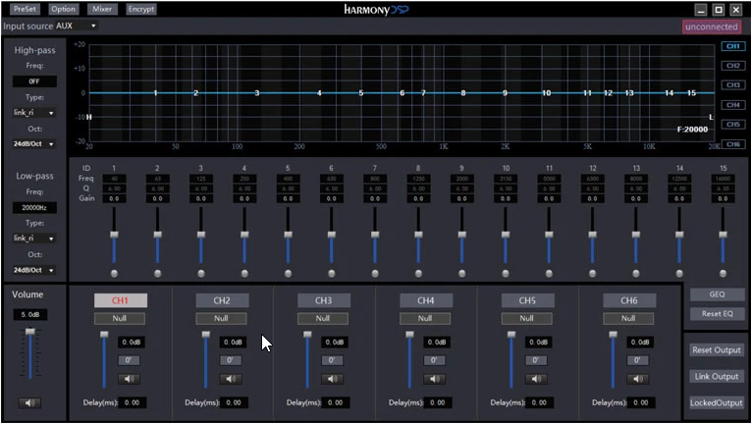Viewport: 751px width, 424px height.
Task: Open Low-pass Oct 24dB/Oct dropdown
Action: pos(33,270)
